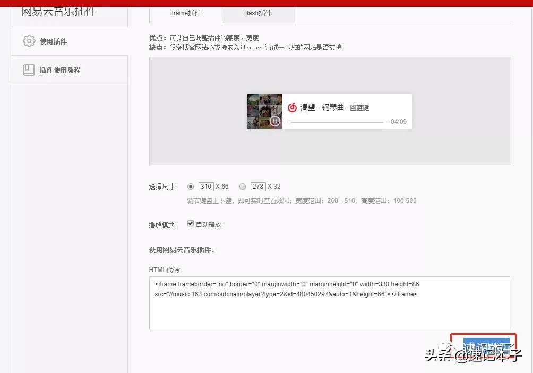
Task: Disable the 自动播放 autoplay checkbox
Action: pos(191,223)
